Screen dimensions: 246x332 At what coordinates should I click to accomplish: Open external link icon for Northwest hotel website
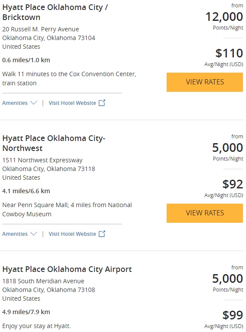click(x=102, y=234)
